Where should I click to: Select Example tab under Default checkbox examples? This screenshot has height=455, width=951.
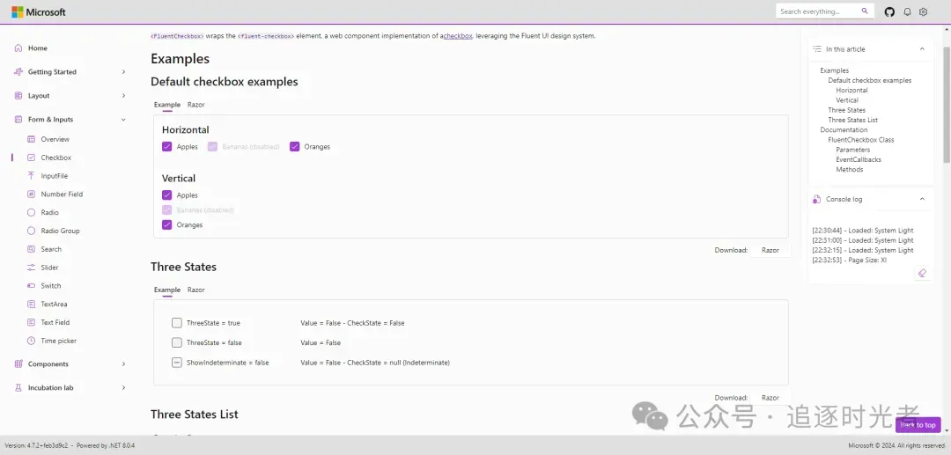(x=167, y=105)
